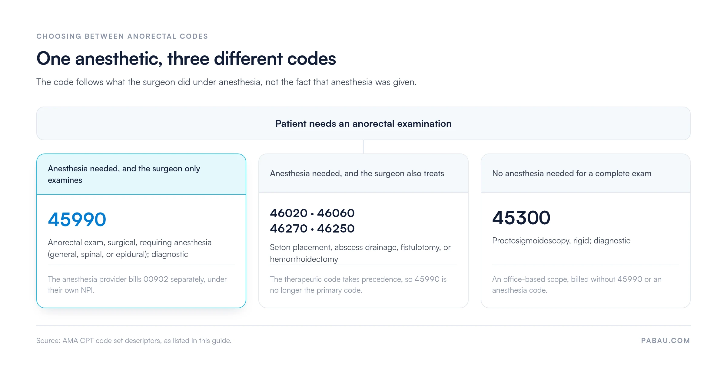Screen dimensions: 727x373
Task: Click the large 45300 code number
Action: pyautogui.click(x=521, y=218)
